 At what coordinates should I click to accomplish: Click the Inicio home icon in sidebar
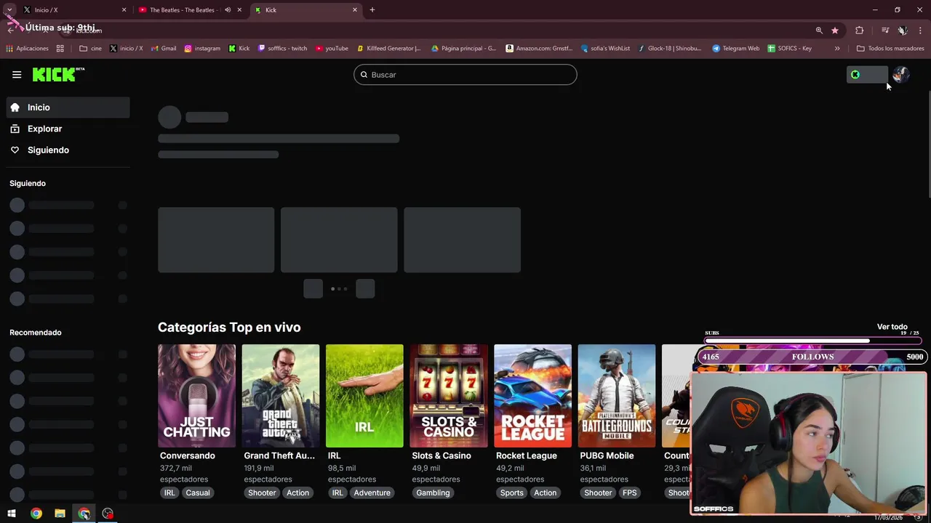pos(15,108)
